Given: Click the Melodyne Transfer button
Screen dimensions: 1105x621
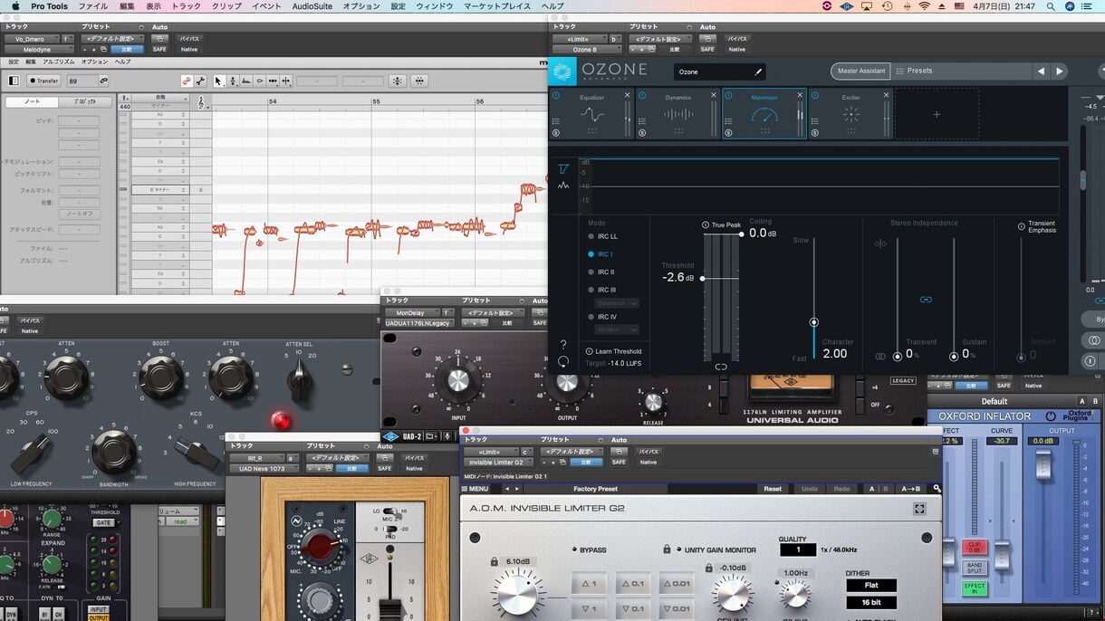Looking at the screenshot, I should (x=44, y=81).
